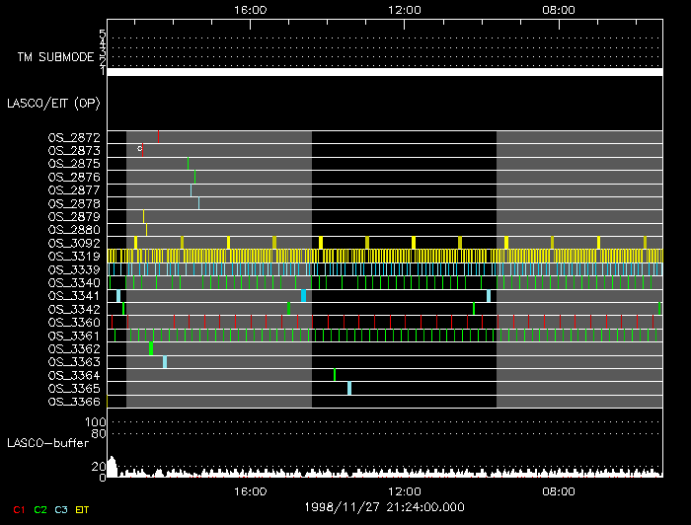Click the TM SUBMODE label
691x525 pixels.
(55, 57)
